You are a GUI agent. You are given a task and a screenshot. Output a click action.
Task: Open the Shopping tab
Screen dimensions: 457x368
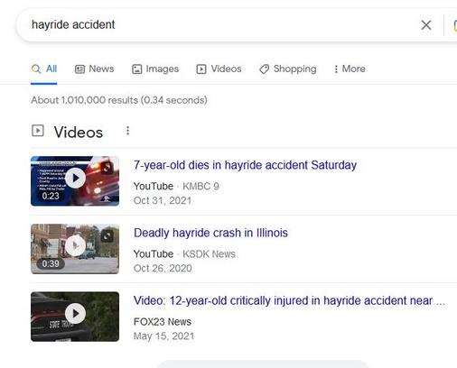pos(288,69)
